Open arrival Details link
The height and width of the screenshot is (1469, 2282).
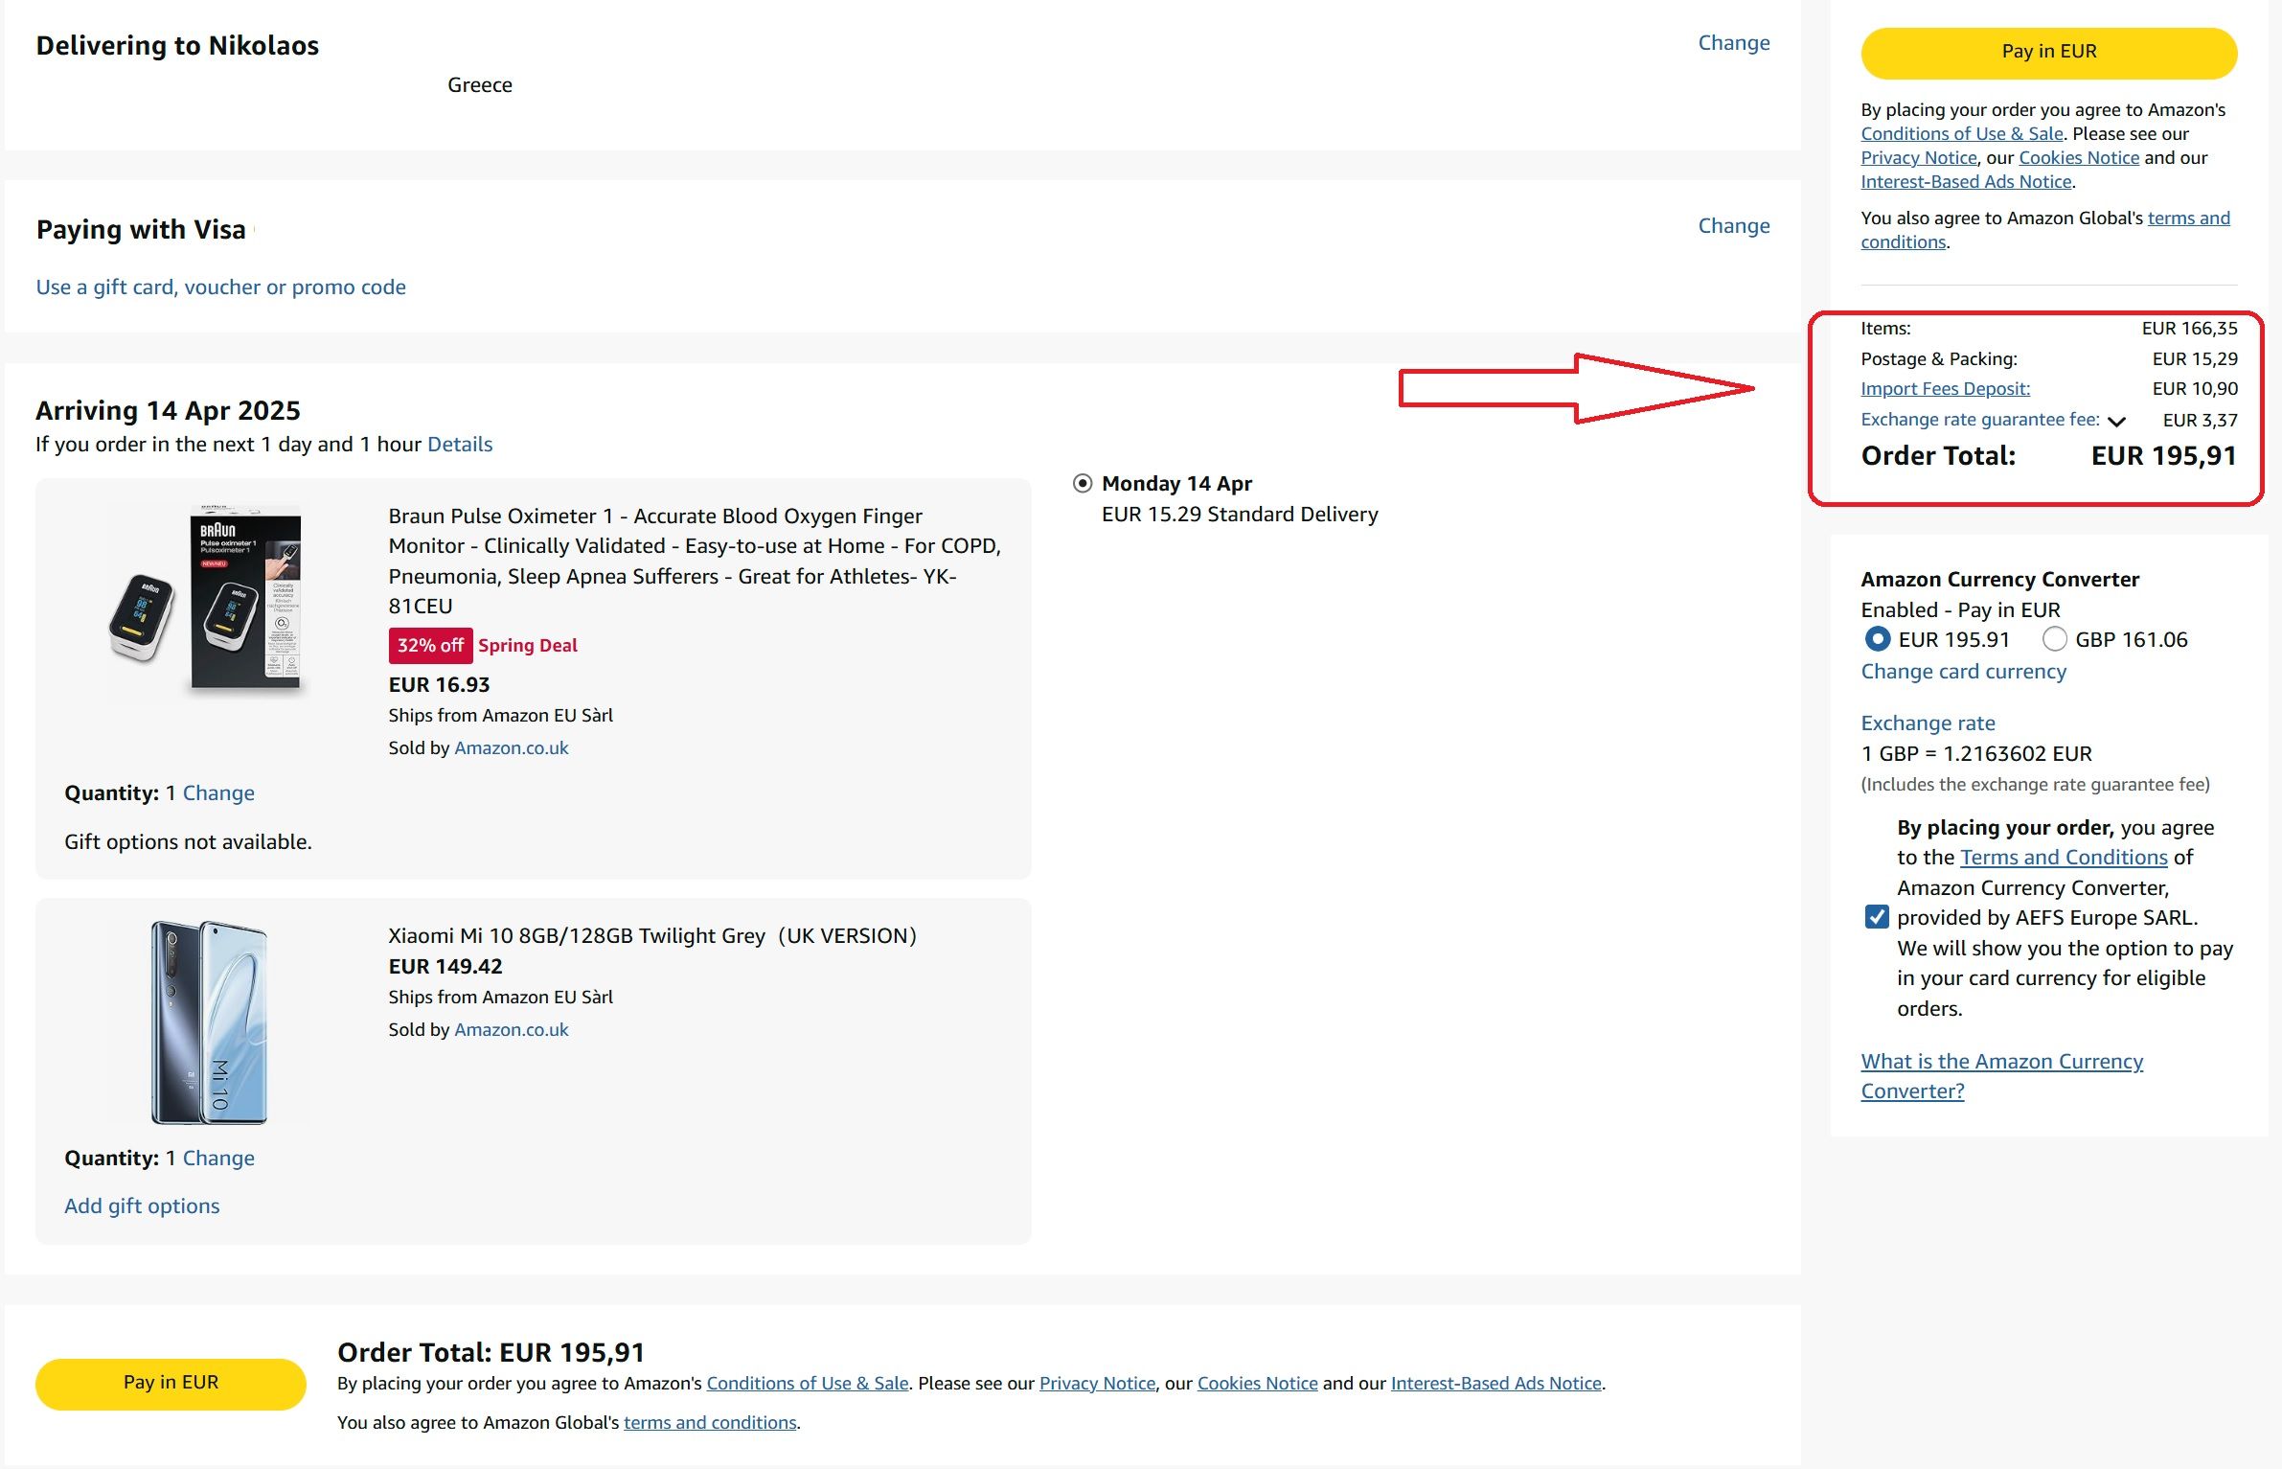(460, 445)
